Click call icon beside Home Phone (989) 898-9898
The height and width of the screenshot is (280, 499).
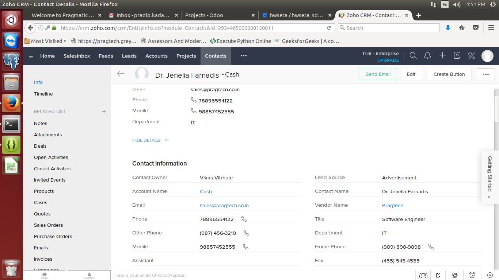pos(431,247)
